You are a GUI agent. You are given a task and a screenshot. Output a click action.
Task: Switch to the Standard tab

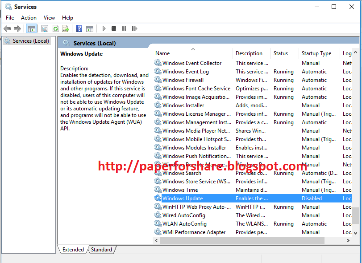tap(101, 250)
